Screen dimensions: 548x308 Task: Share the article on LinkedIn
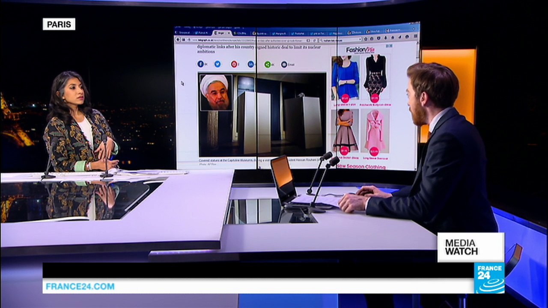click(251, 64)
